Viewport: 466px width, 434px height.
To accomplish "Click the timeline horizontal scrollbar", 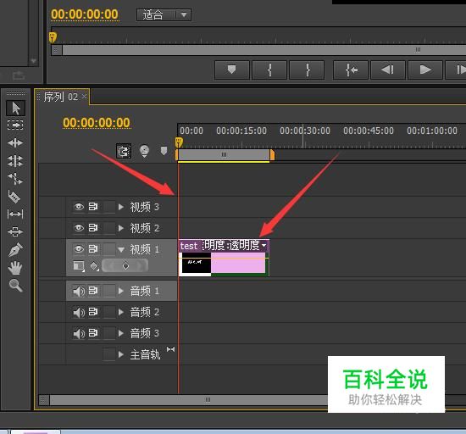I will tap(189, 400).
